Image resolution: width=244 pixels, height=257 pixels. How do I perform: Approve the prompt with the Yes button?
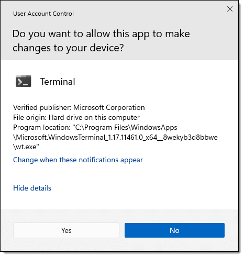coord(66,230)
